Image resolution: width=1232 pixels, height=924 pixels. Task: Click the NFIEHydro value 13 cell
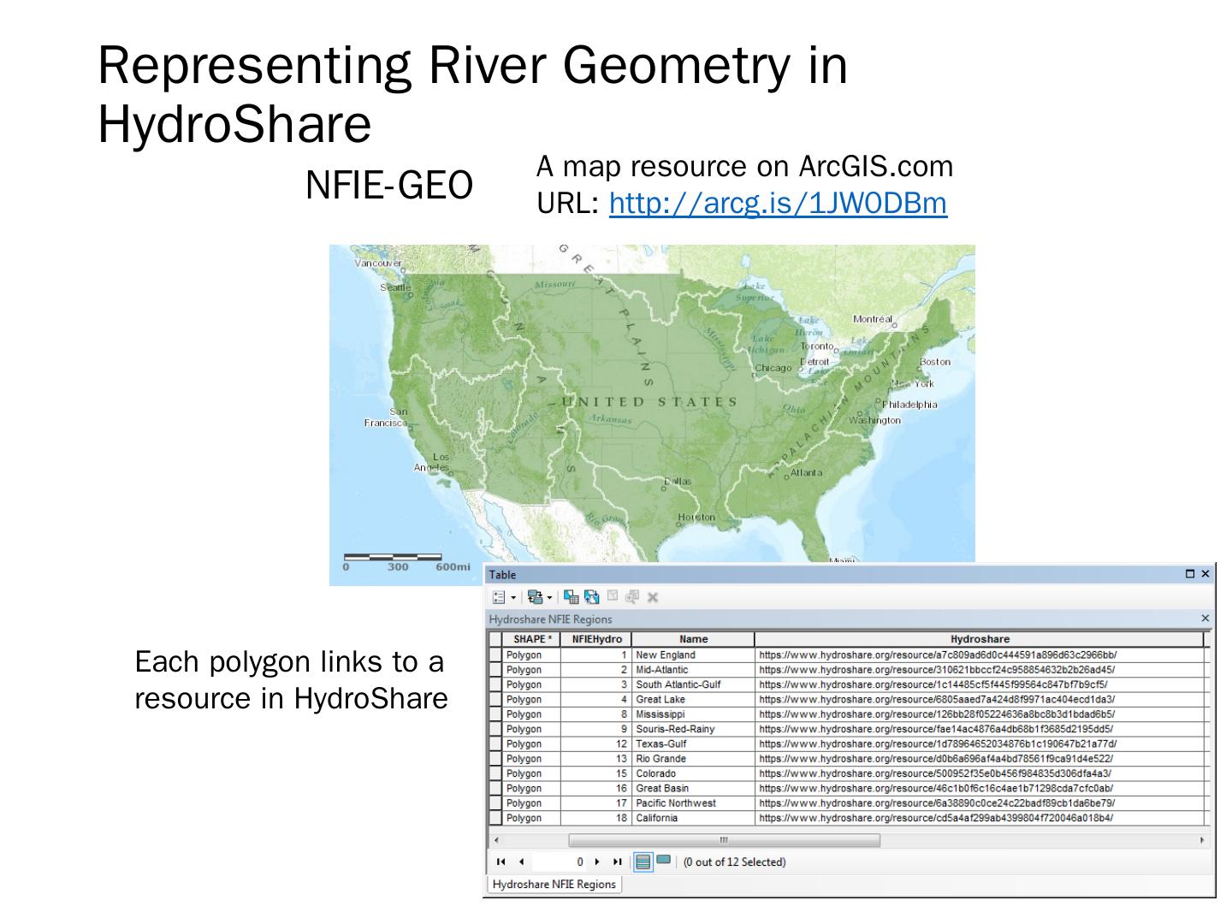point(596,759)
